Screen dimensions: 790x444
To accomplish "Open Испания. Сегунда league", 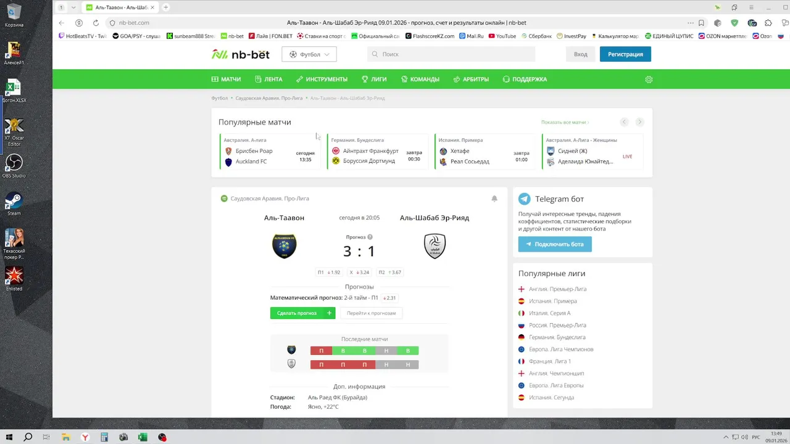I will (551, 398).
